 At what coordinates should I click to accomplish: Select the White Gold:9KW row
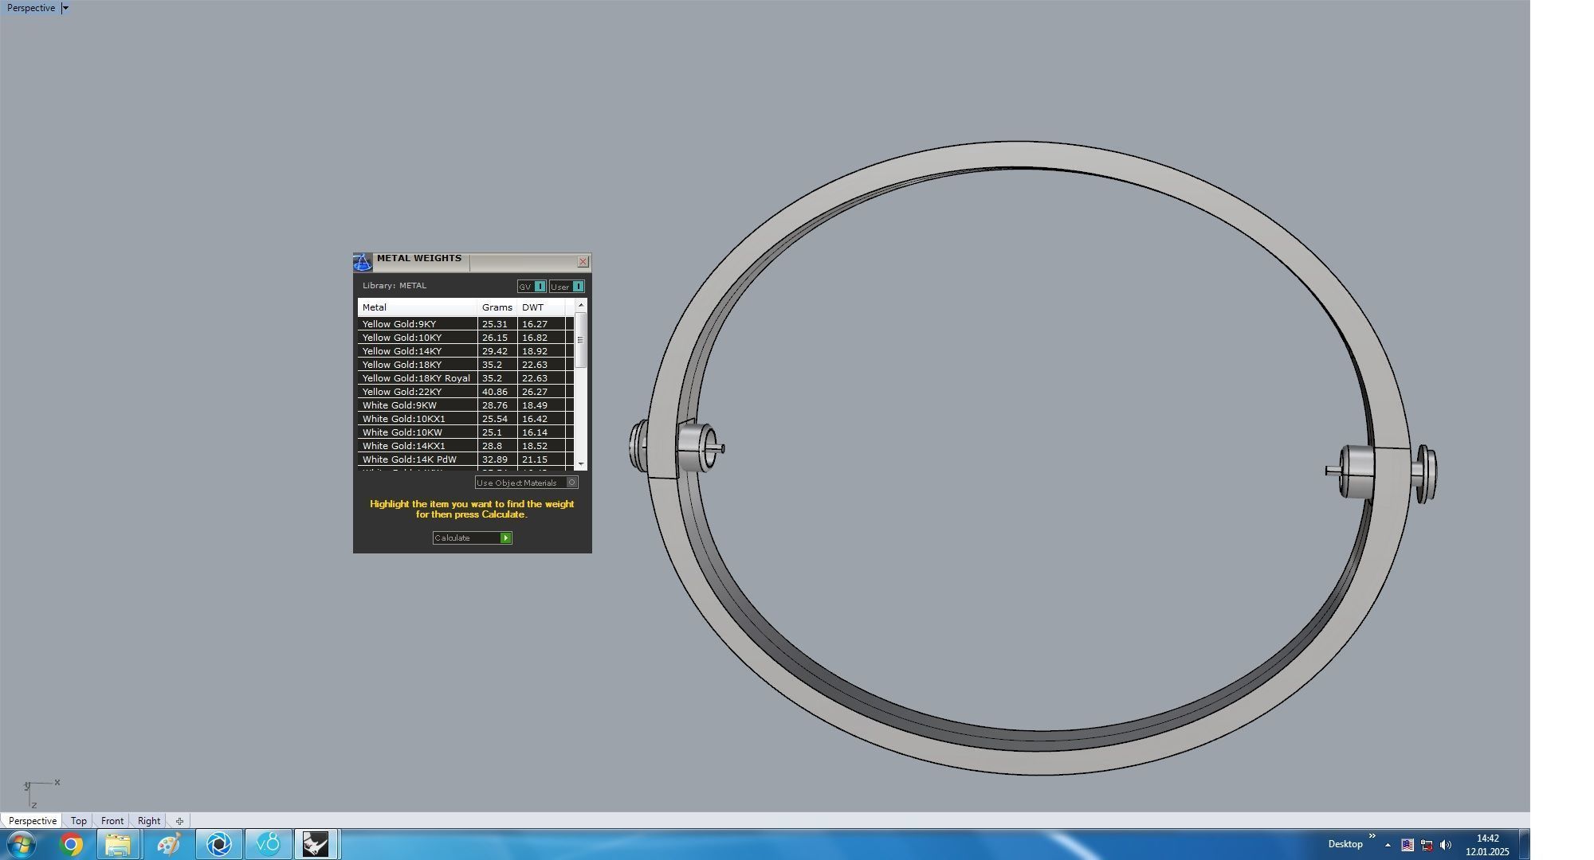click(465, 405)
